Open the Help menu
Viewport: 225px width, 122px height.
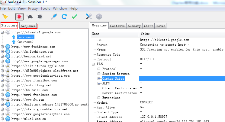tap(73, 8)
